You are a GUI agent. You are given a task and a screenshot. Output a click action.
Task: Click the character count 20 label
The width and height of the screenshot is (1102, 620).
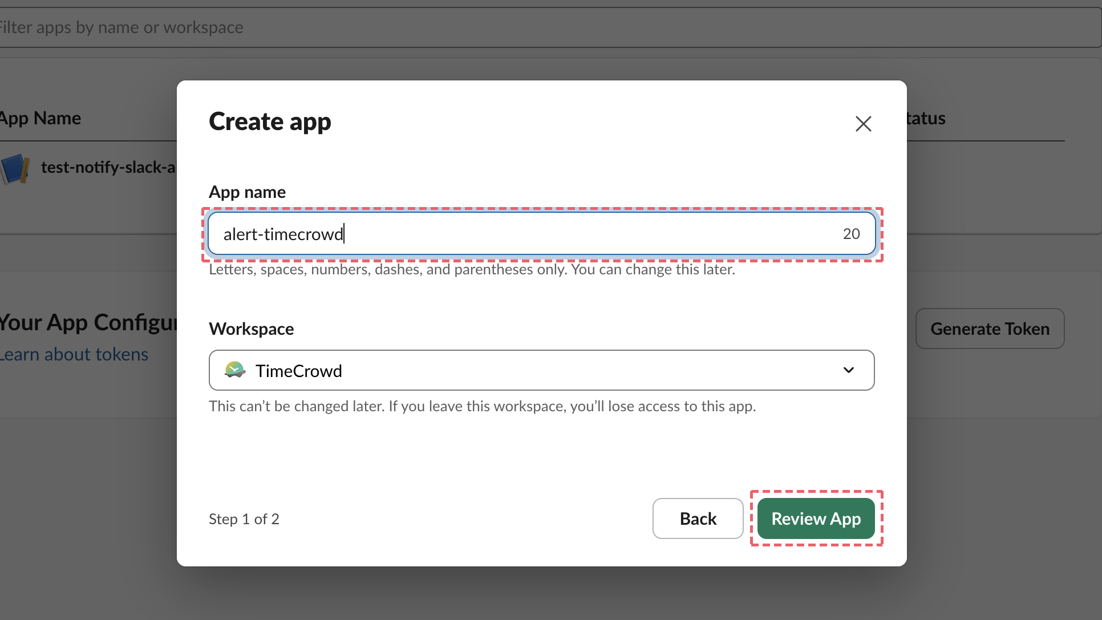point(851,234)
